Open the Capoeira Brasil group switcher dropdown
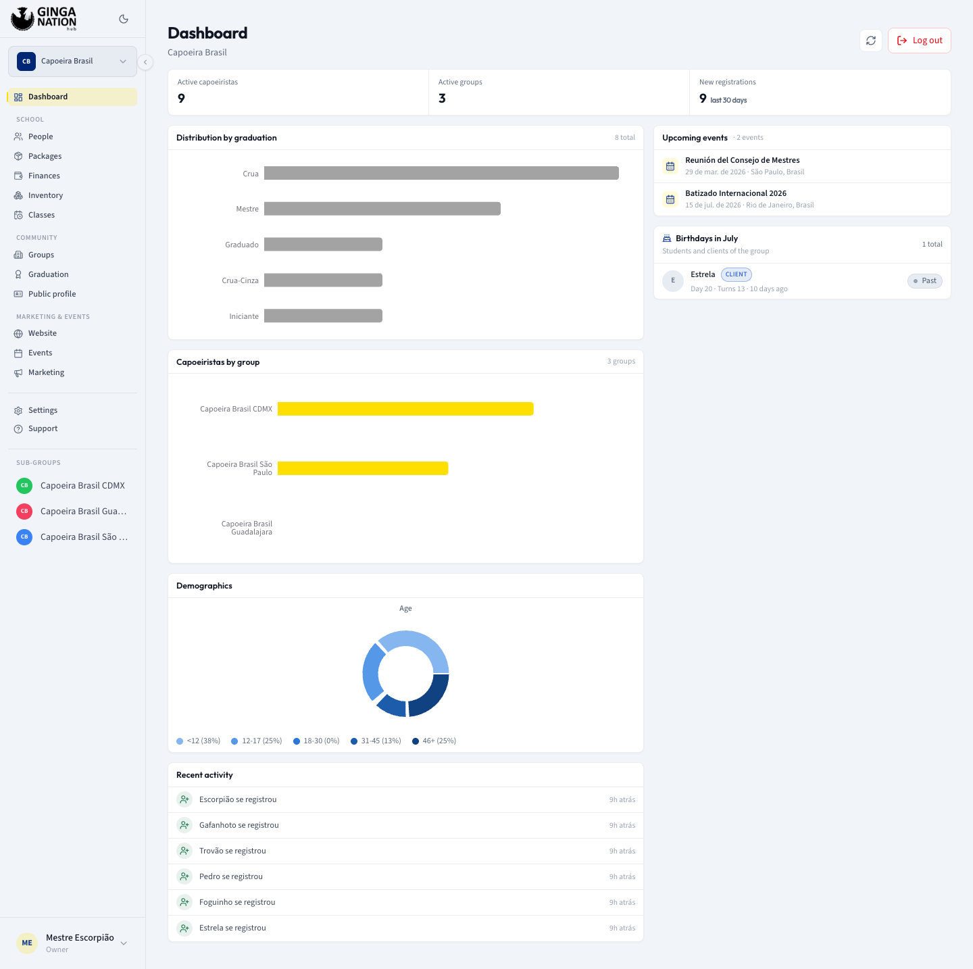The width and height of the screenshot is (973, 969). click(72, 61)
